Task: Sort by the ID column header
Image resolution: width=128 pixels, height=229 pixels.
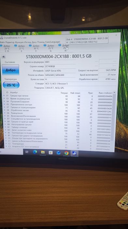Action: click(7, 92)
